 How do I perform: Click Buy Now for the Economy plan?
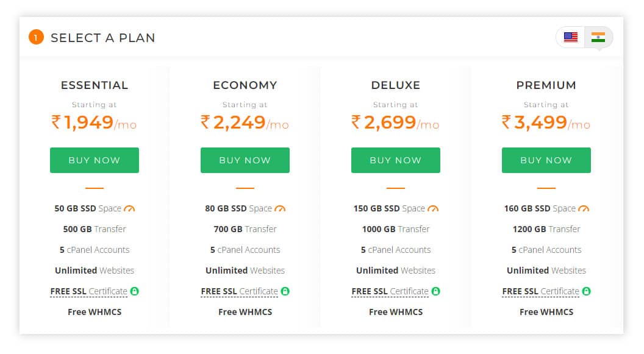(245, 160)
